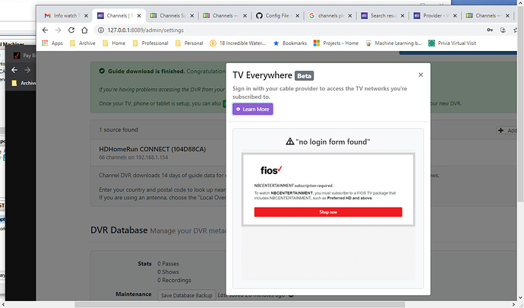The height and width of the screenshot is (308, 524).
Task: Reload the Channels settings page
Action: point(71,30)
